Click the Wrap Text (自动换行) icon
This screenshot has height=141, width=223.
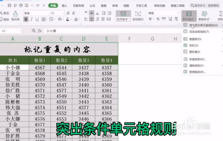coord(138,16)
